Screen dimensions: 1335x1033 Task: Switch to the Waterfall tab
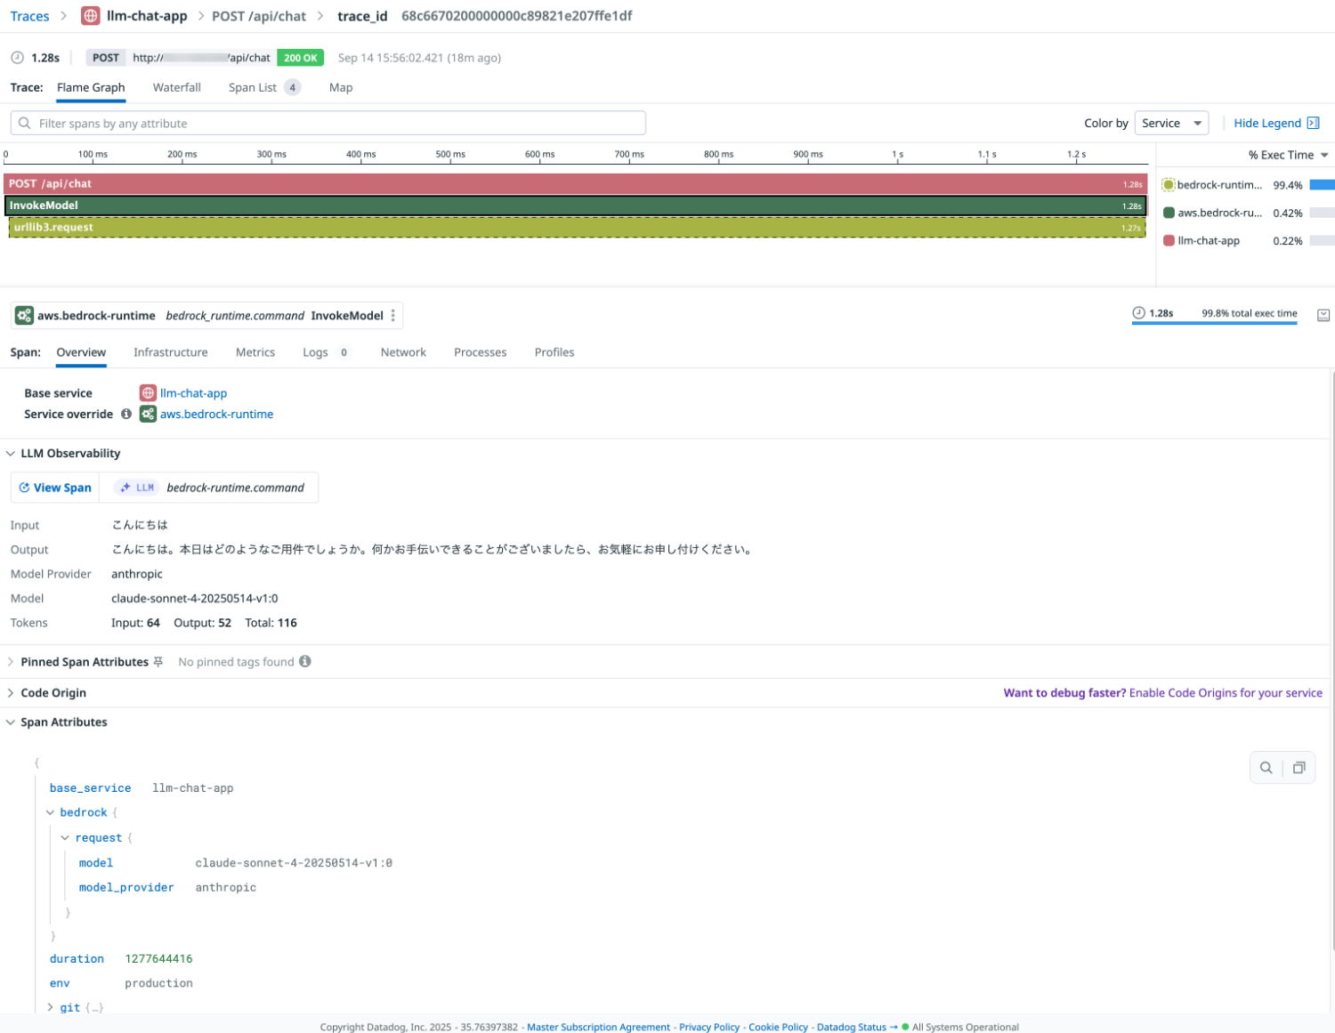pos(176,87)
